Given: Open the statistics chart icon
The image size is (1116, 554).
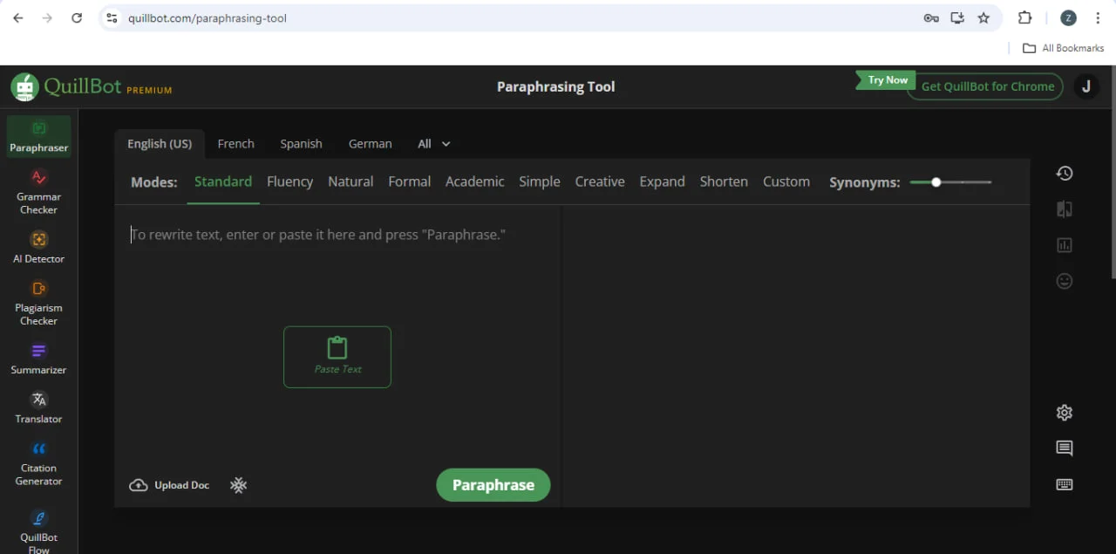Looking at the screenshot, I should [x=1064, y=245].
